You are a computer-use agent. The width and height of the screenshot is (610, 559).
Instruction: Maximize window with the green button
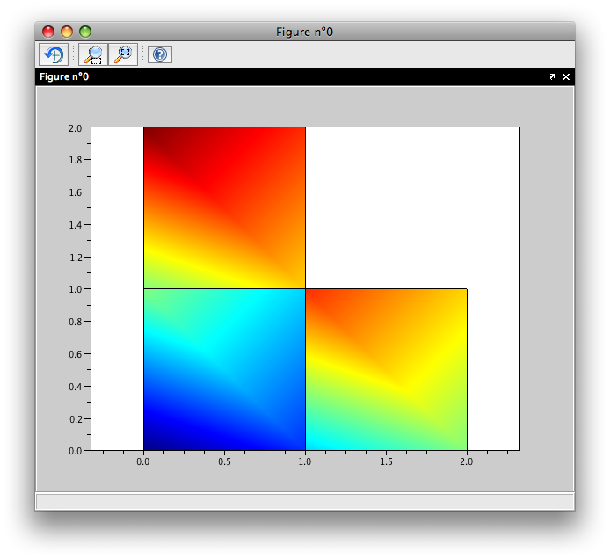coord(85,32)
